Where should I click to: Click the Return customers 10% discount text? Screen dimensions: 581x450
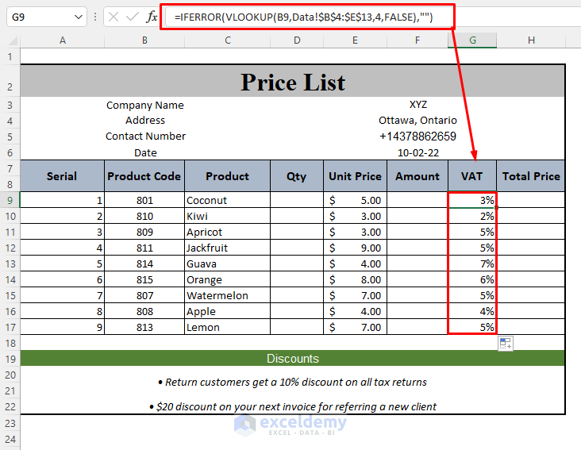(292, 383)
